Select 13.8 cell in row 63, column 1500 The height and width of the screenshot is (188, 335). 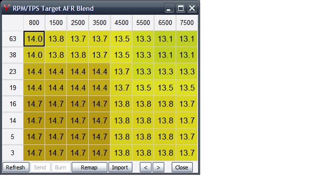pos(56,39)
